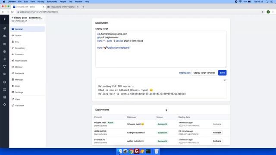
Task: Switch to the awesome.com ploi.io tab
Action: tap(28, 7)
